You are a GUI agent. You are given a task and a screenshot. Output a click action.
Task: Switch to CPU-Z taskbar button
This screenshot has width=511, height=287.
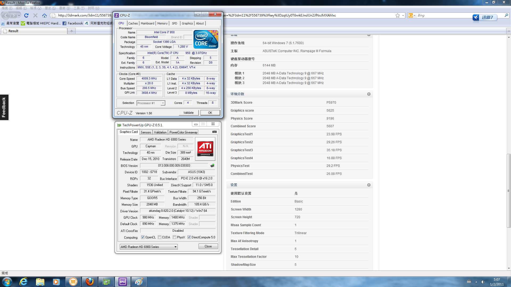(x=123, y=282)
